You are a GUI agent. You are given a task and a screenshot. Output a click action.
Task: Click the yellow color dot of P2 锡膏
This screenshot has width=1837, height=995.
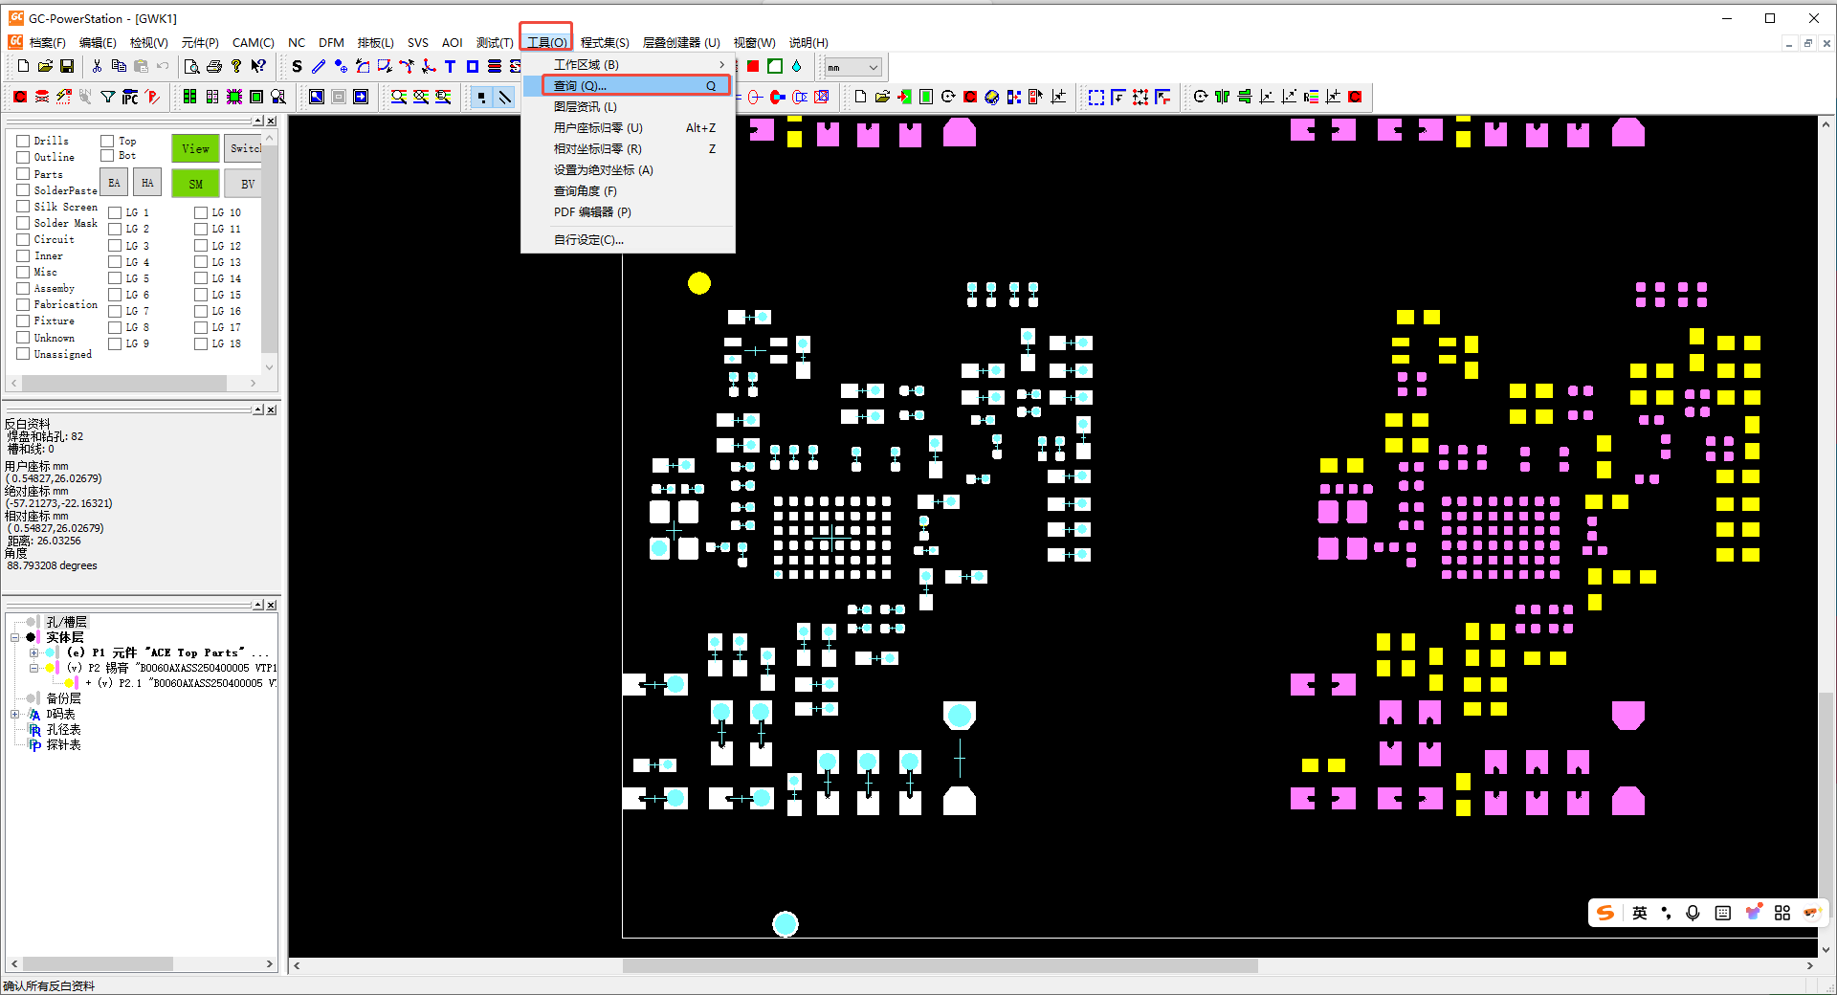pyautogui.click(x=49, y=668)
